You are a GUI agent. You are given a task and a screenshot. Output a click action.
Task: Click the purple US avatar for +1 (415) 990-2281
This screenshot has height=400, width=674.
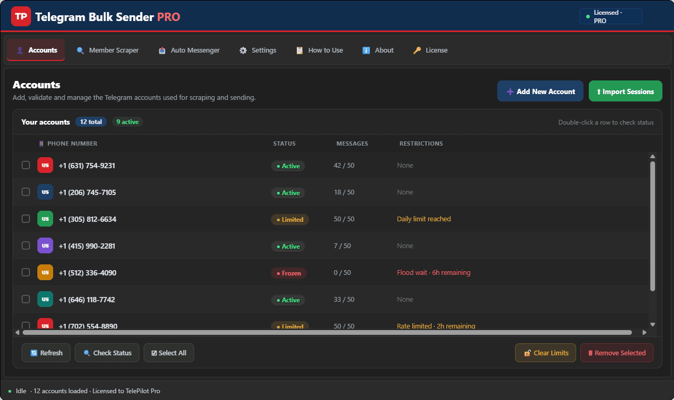click(x=45, y=246)
